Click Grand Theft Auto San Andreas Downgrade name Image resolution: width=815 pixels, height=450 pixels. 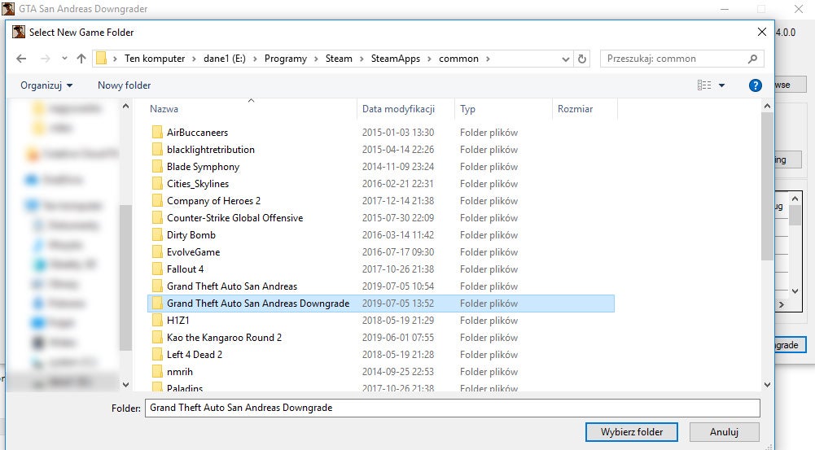point(258,304)
